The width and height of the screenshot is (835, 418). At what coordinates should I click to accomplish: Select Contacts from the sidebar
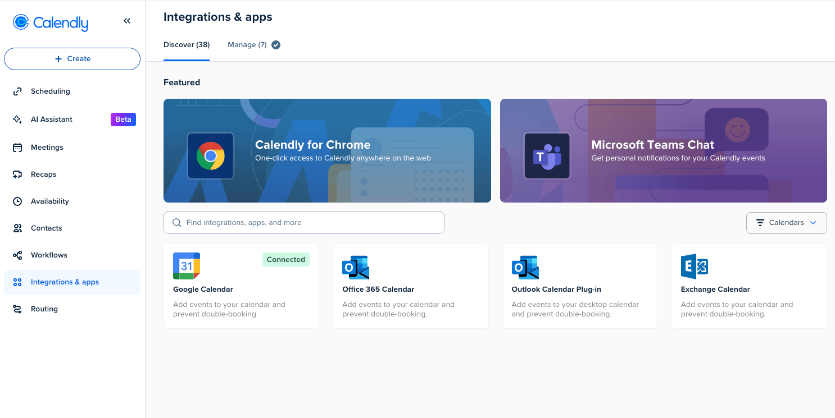47,228
